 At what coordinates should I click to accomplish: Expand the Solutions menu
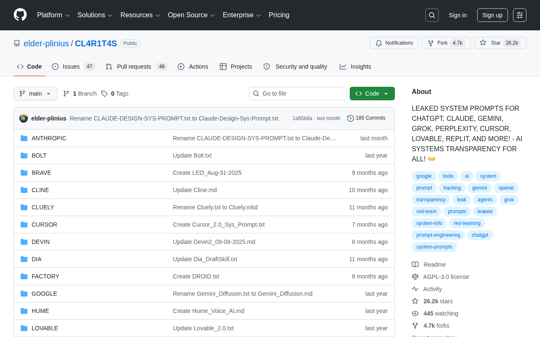[x=95, y=15]
